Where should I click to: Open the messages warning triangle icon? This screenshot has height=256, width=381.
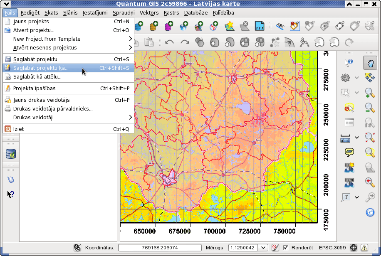[x=364, y=248]
